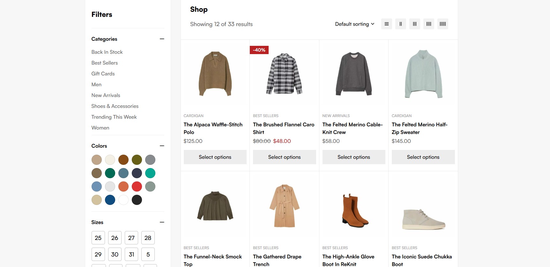Select the bright teal color swatch
Viewport: 550px width, 267px height.
pyautogui.click(x=150, y=173)
